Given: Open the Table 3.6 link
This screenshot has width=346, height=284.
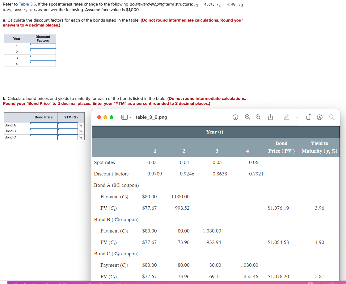Looking at the screenshot, I should click(x=27, y=4).
